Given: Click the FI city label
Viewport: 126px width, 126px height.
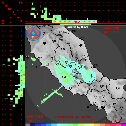Looking at the screenshot, I should (x=44, y=33).
